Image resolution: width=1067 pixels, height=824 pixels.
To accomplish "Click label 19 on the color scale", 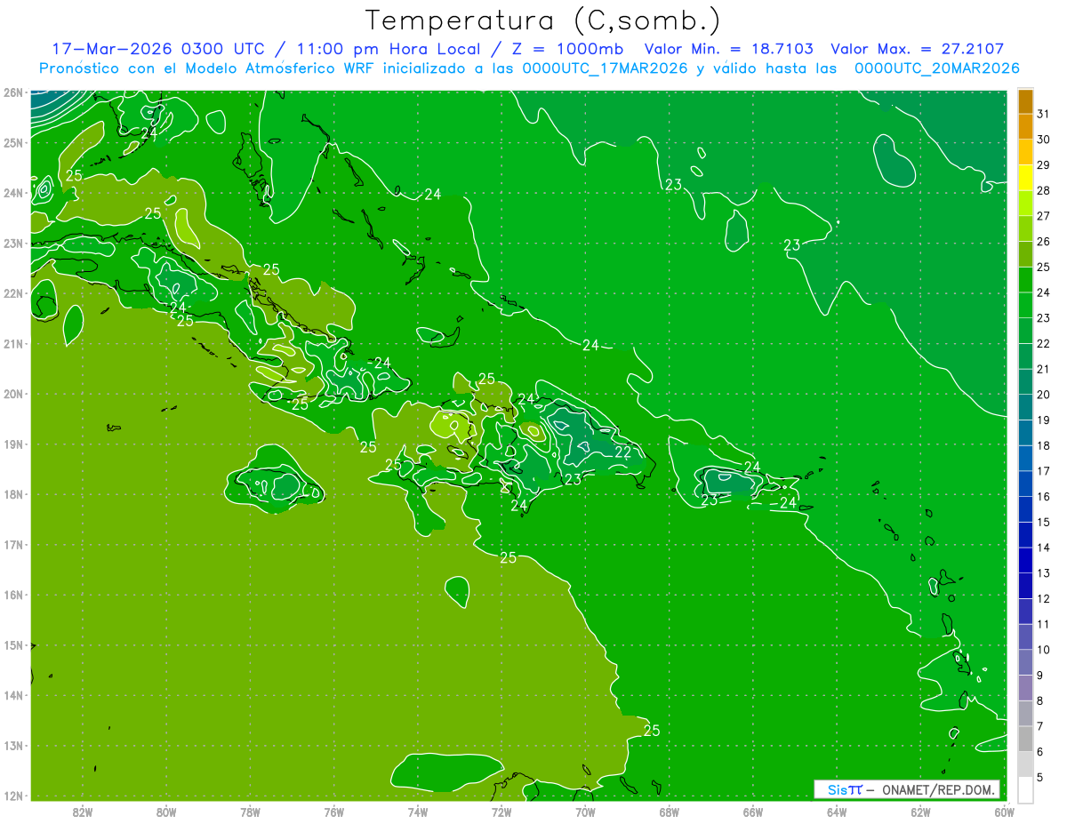I will pos(1043,420).
